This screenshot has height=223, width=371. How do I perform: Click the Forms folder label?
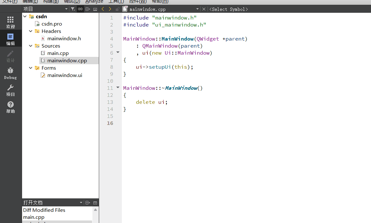click(49, 68)
